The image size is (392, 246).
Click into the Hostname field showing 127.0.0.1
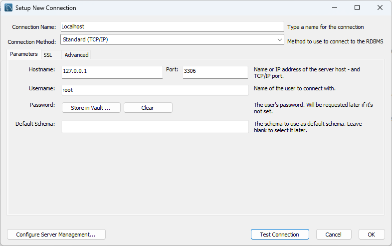tap(112, 71)
